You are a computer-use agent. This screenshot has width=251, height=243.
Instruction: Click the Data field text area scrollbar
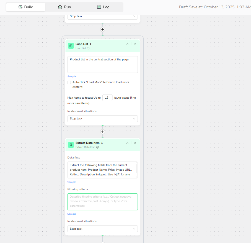click(x=136, y=168)
